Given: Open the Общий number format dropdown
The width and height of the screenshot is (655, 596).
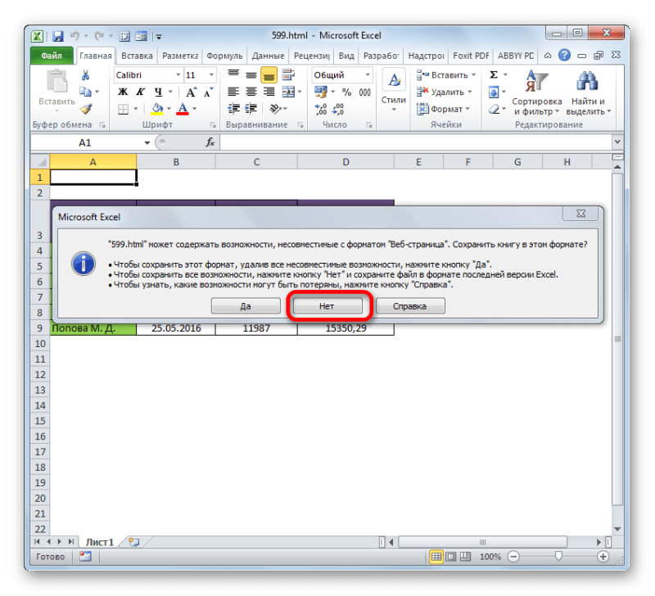Looking at the screenshot, I should coord(368,75).
